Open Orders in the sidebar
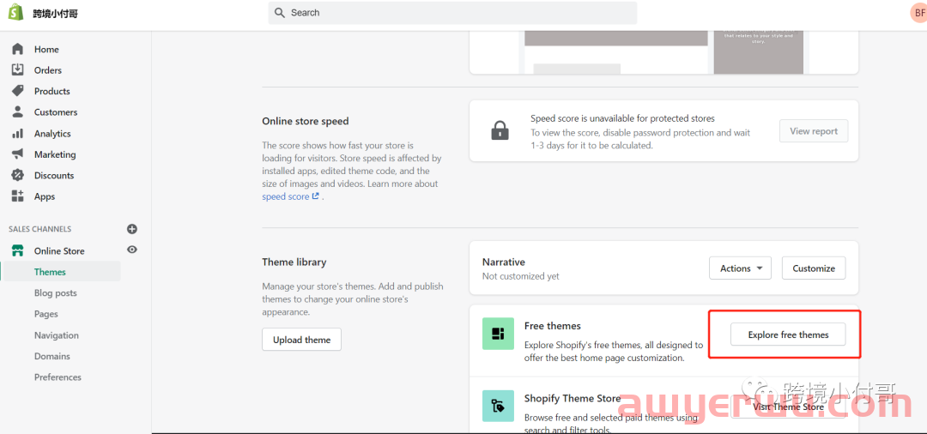The height and width of the screenshot is (434, 927). tap(48, 70)
